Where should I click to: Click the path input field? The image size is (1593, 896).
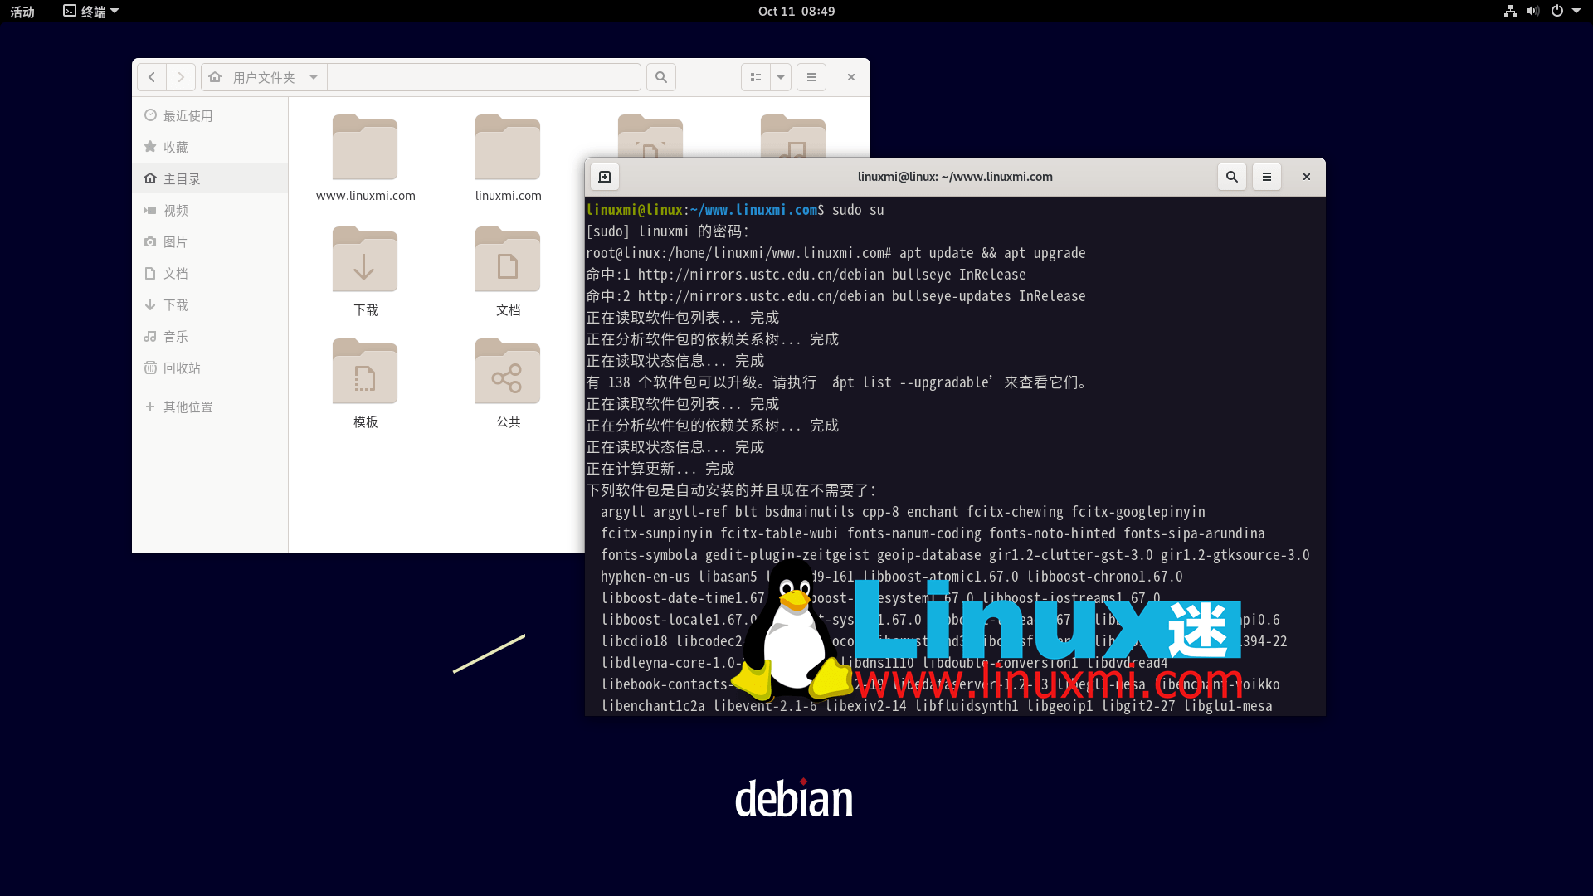point(484,77)
